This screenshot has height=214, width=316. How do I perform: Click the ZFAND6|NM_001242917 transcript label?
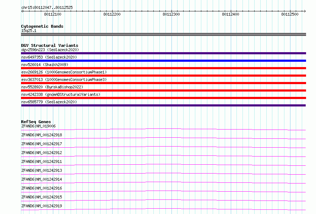tap(42, 144)
